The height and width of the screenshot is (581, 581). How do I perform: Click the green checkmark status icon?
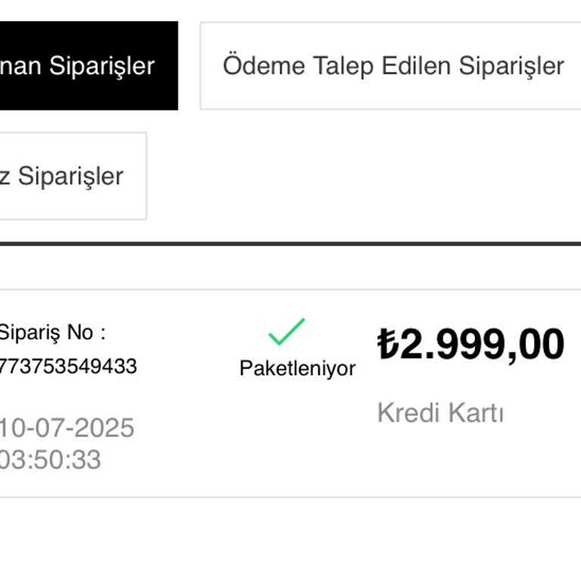(287, 332)
